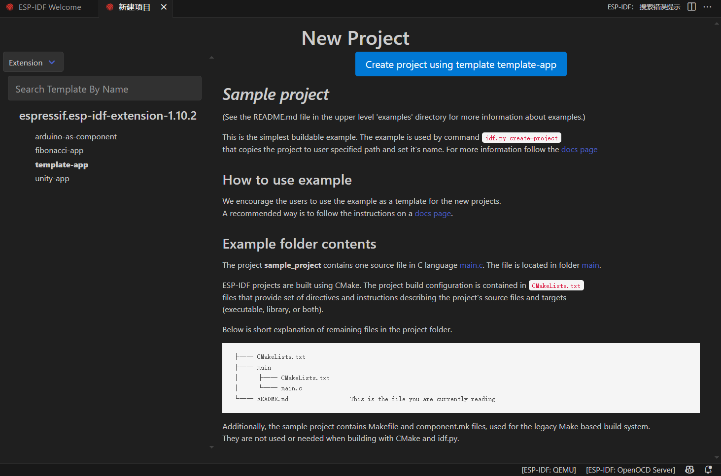Click the Espressif icon on the 新建项目 tab

[109, 7]
